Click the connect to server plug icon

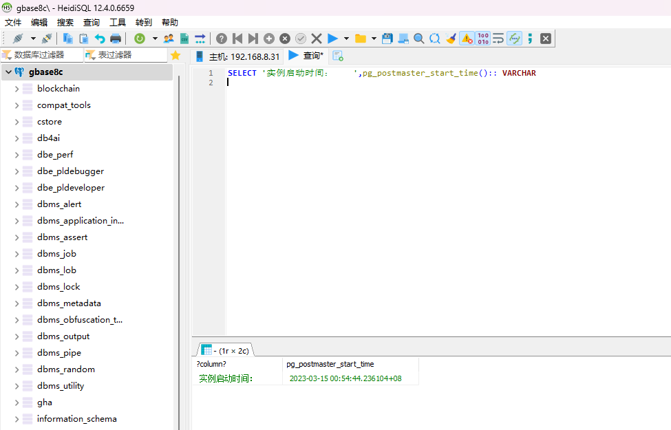(18, 39)
